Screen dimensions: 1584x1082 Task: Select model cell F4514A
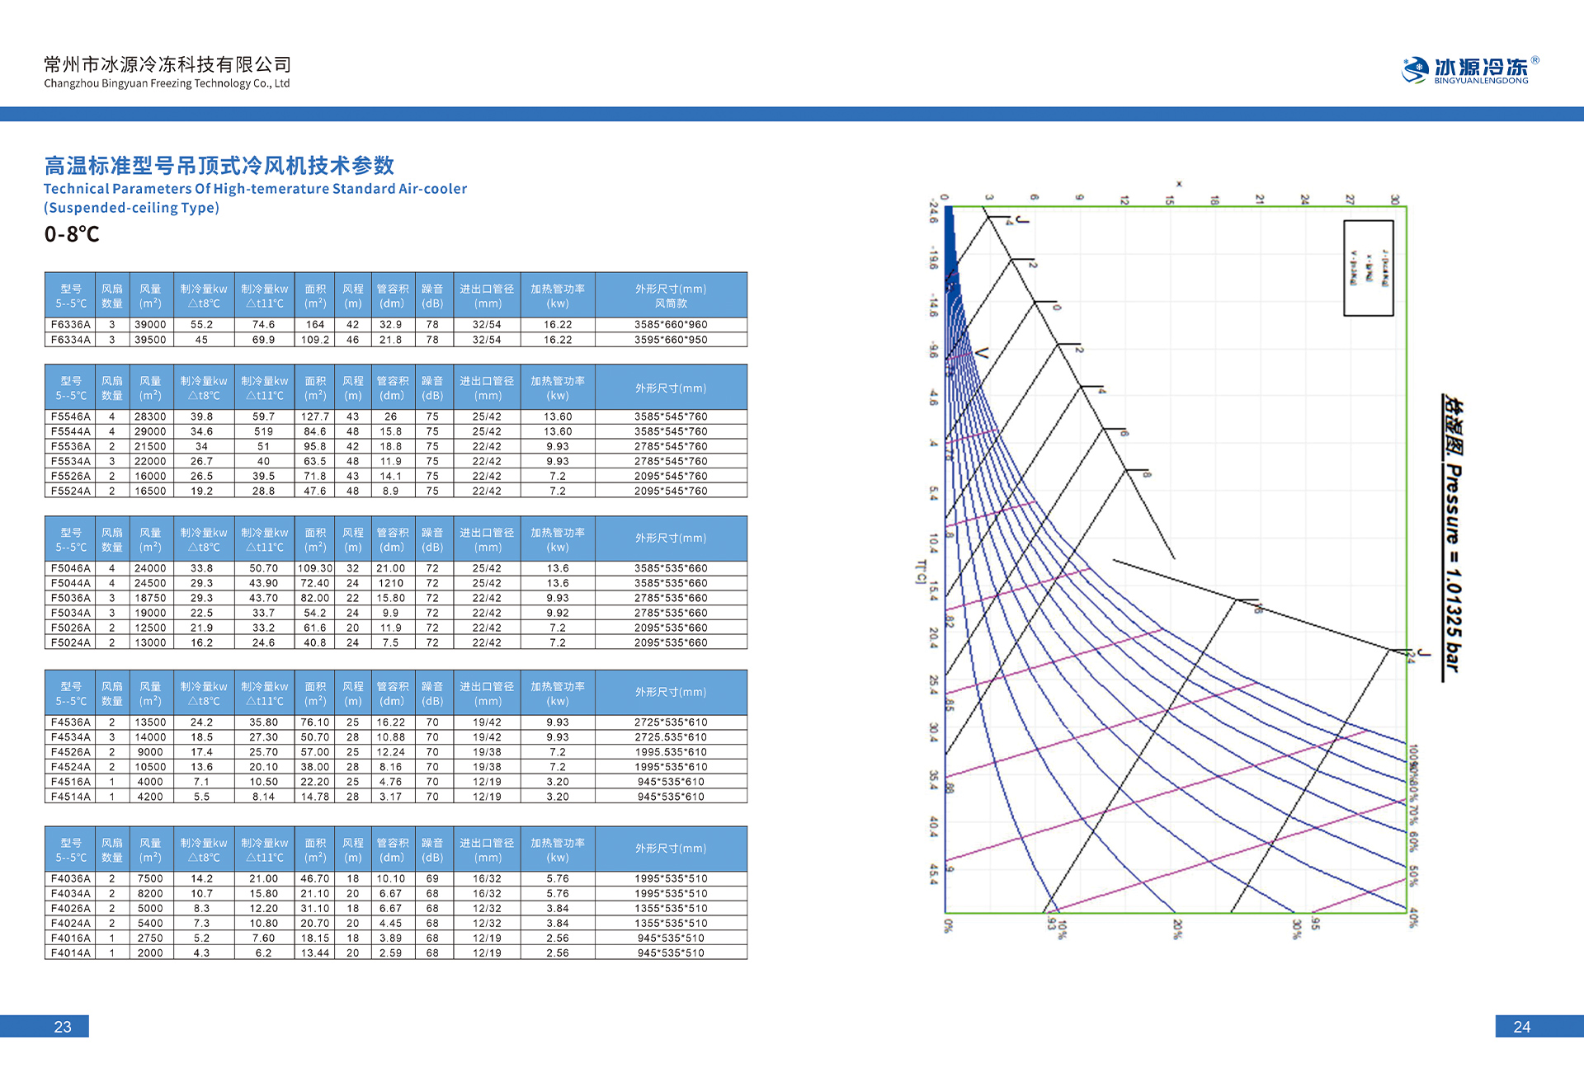click(70, 797)
